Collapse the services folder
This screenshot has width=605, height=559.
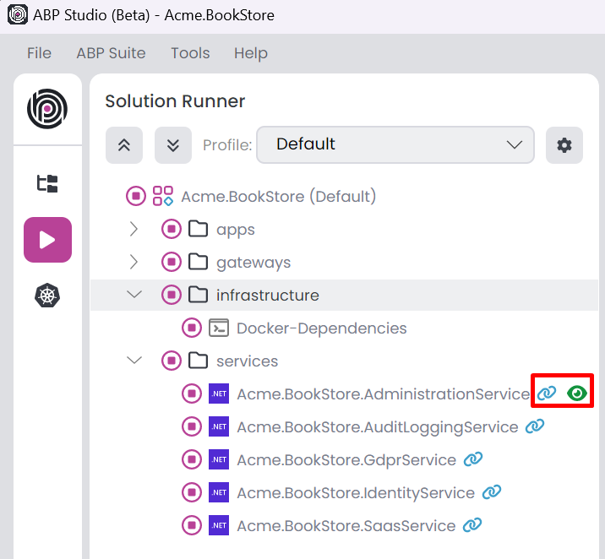click(134, 361)
